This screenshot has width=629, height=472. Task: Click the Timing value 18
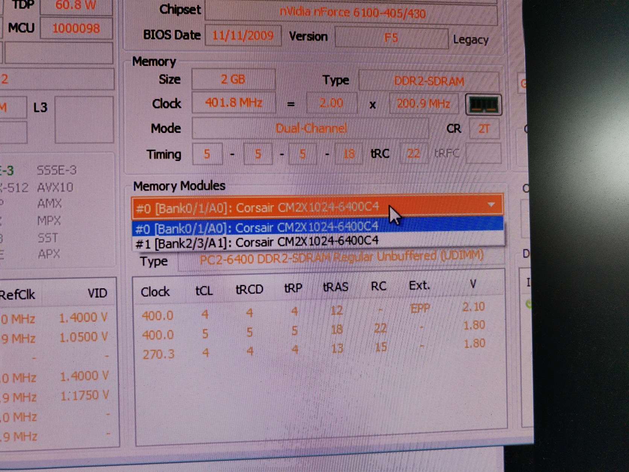349,154
